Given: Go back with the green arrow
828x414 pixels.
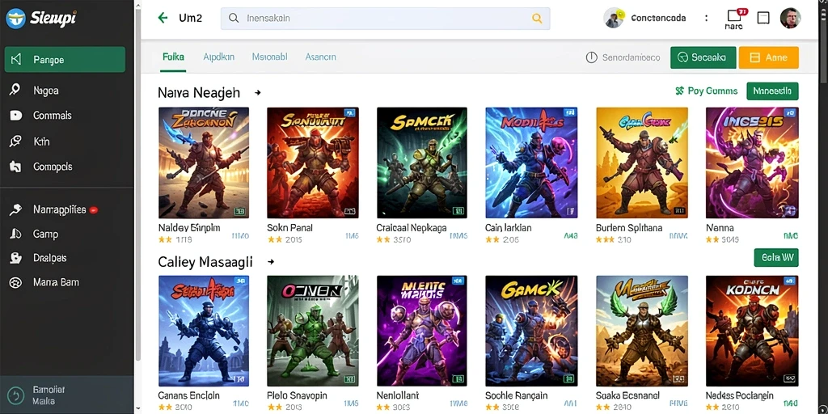Looking at the screenshot, I should point(163,18).
